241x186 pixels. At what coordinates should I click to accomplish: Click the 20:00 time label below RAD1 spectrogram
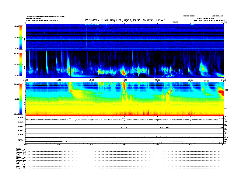tap(190, 80)
